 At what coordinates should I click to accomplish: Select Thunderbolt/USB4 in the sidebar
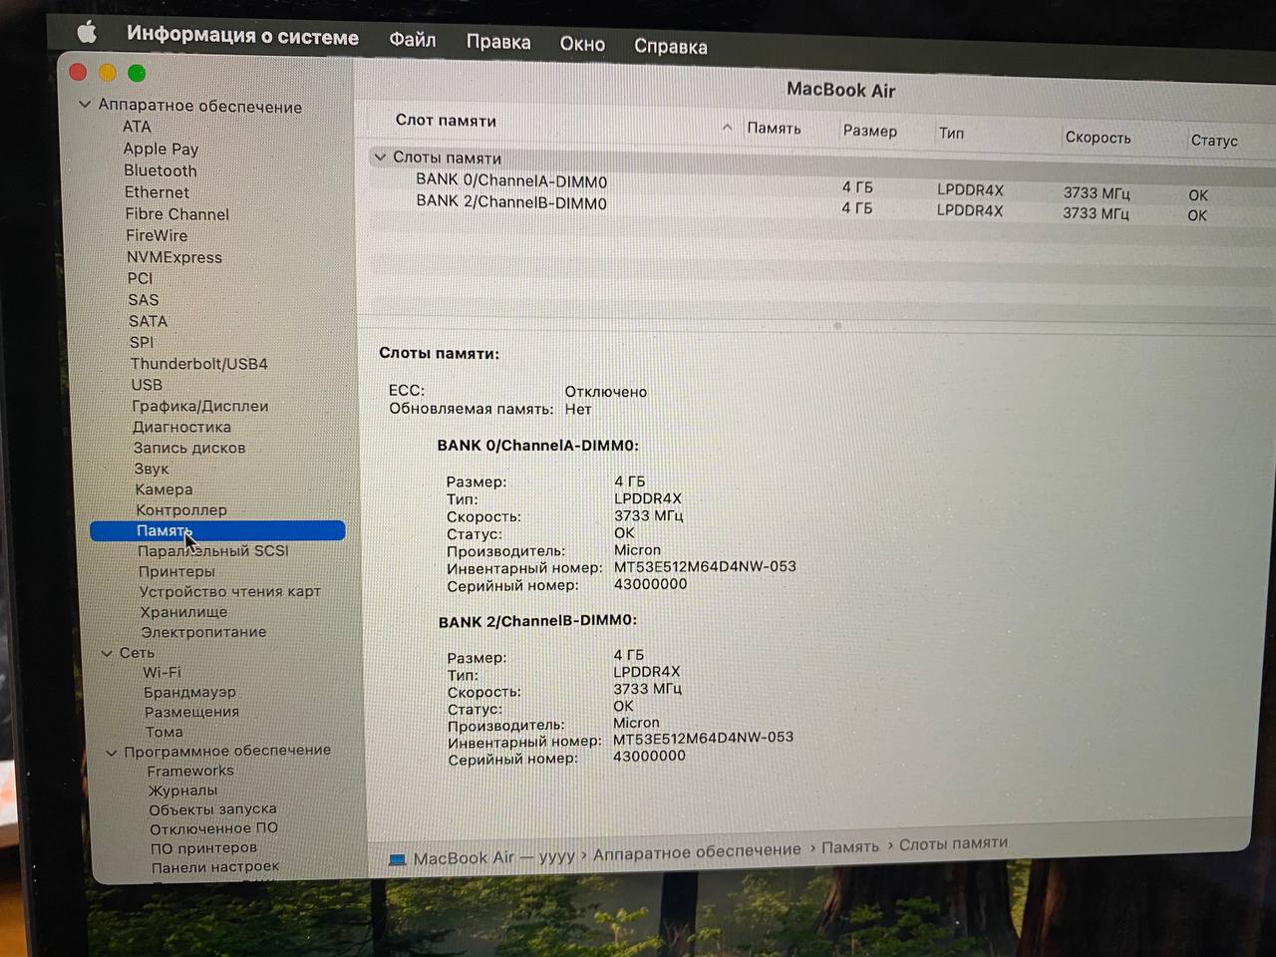pyautogui.click(x=198, y=364)
